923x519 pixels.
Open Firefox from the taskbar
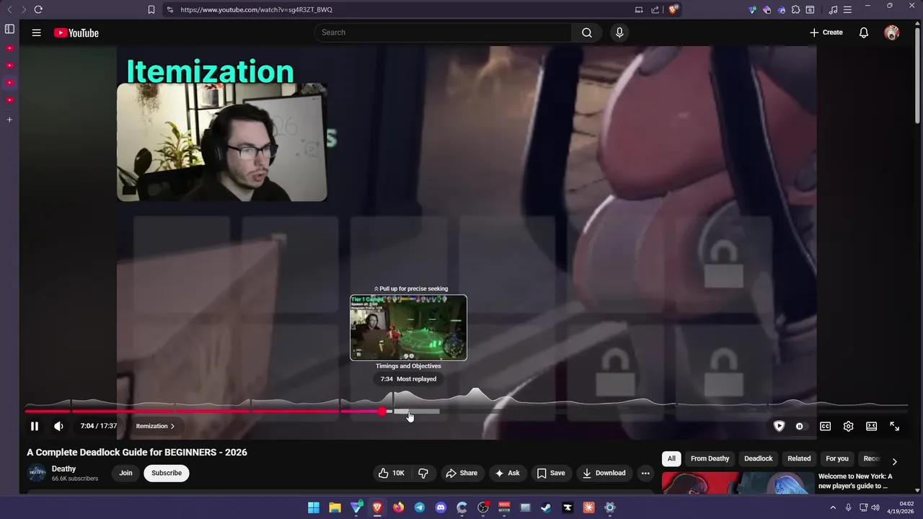(398, 507)
